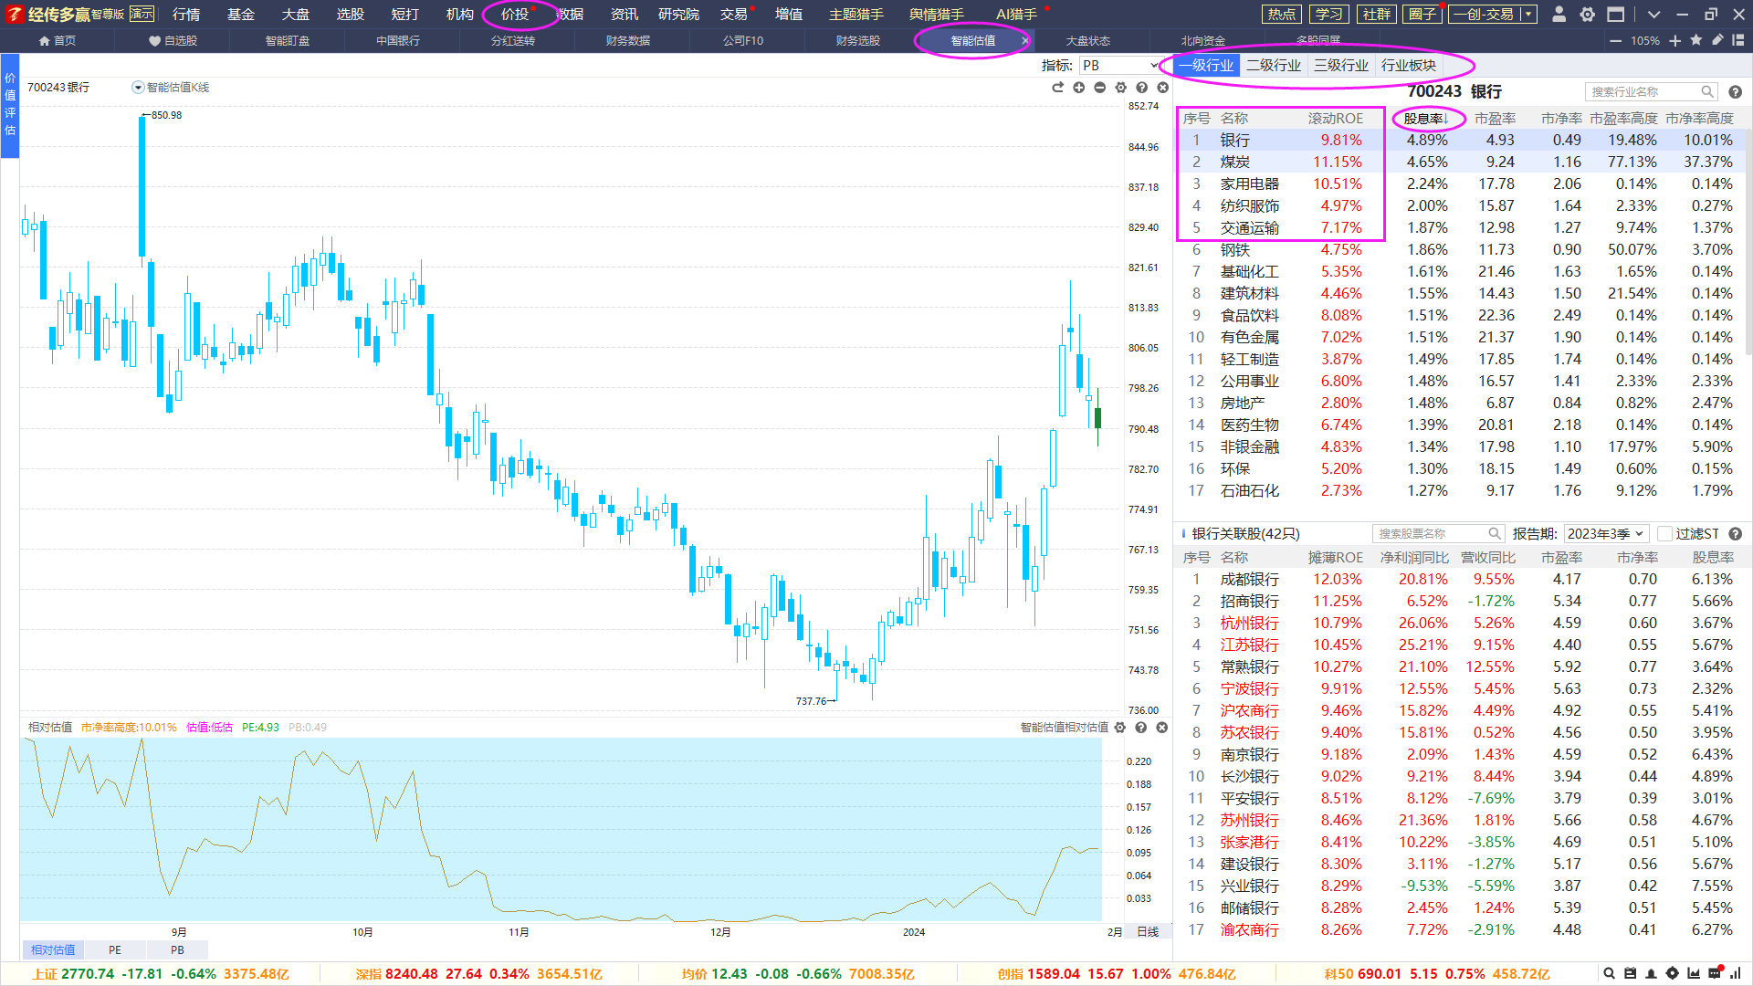
Task: Open the 价投 menu
Action: point(515,14)
